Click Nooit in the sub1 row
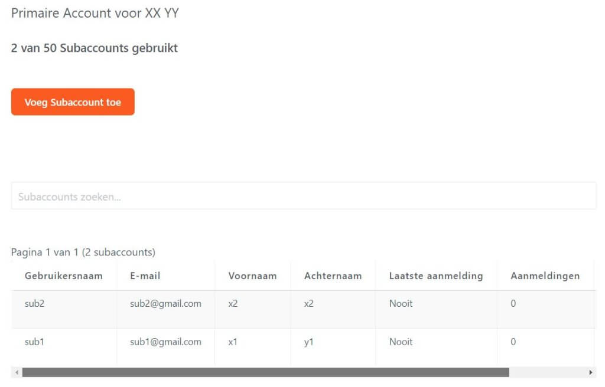605x387 pixels. point(401,342)
